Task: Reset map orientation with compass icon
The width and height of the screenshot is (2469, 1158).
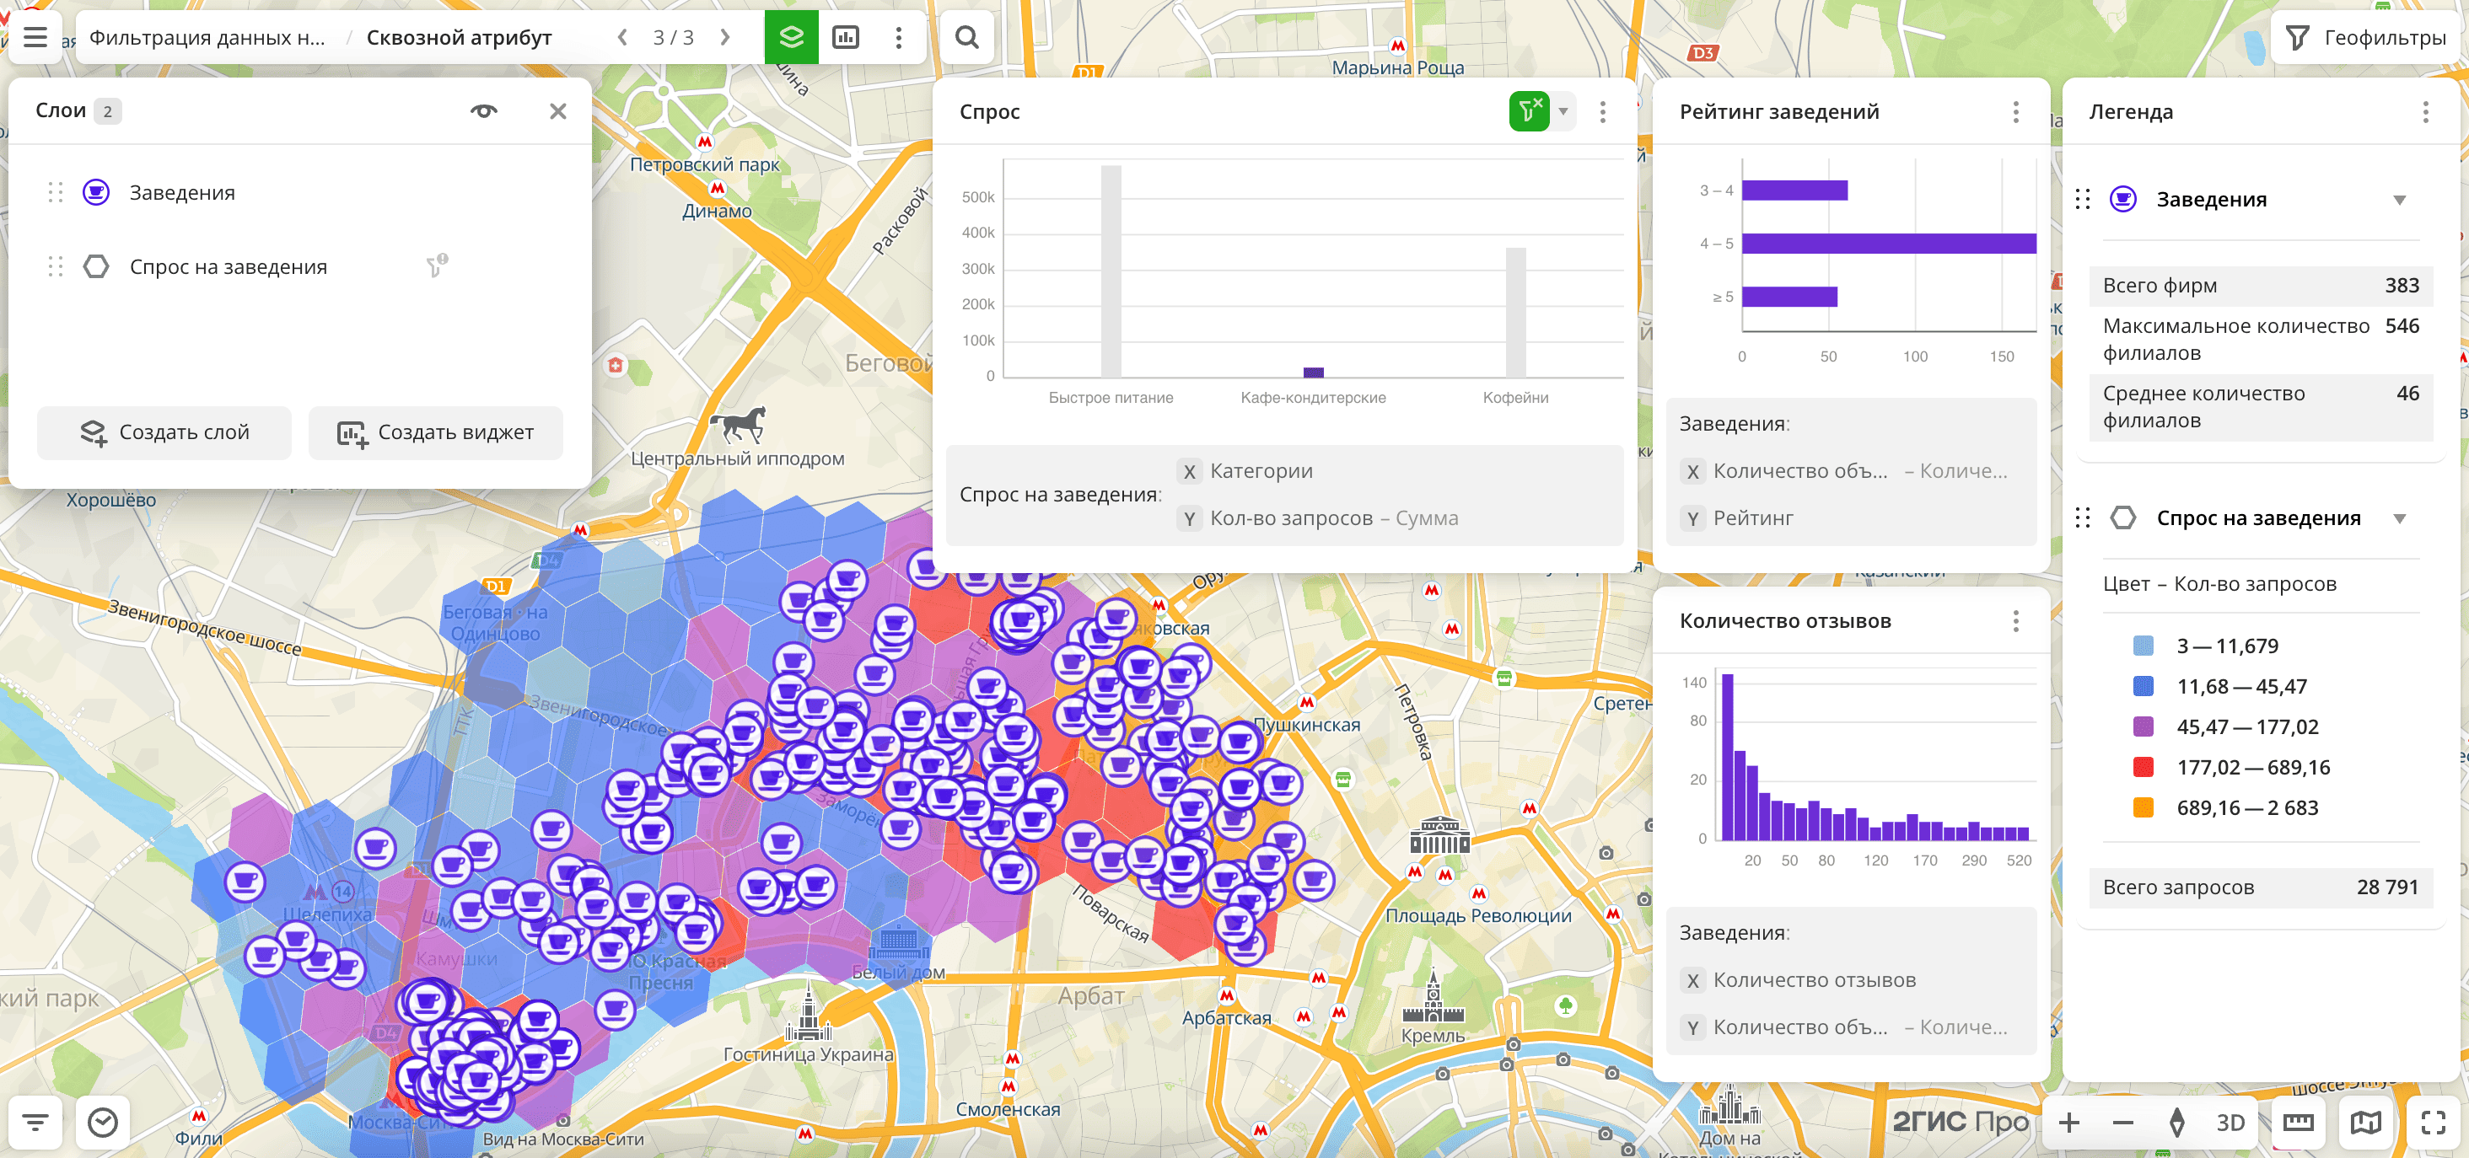Action: coord(2176,1122)
